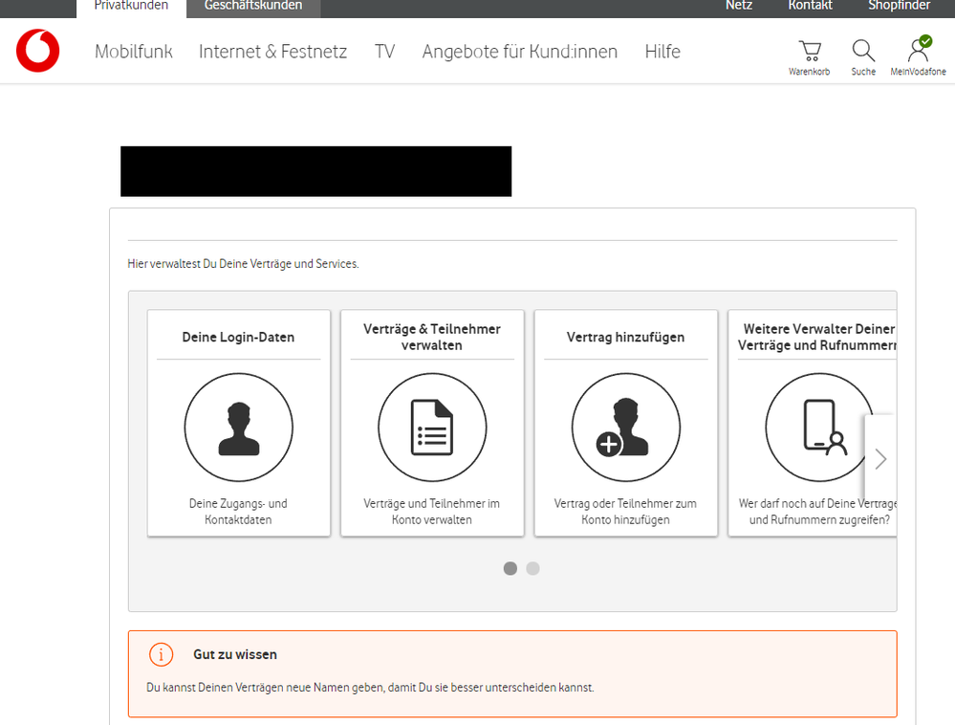Expand the Internet & Festnetz menu

pyautogui.click(x=272, y=52)
